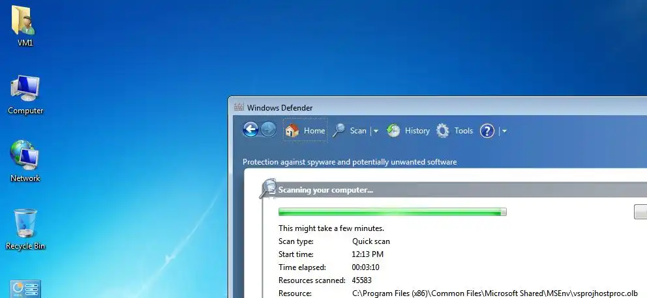Image resolution: width=647 pixels, height=298 pixels.
Task: Click the 'Protection against spyware' subtitle text
Action: click(x=350, y=162)
